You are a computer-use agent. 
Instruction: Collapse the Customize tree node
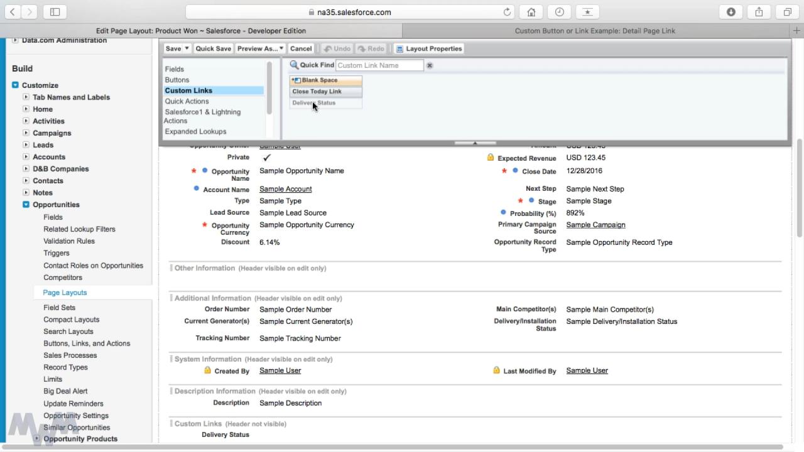tap(15, 85)
